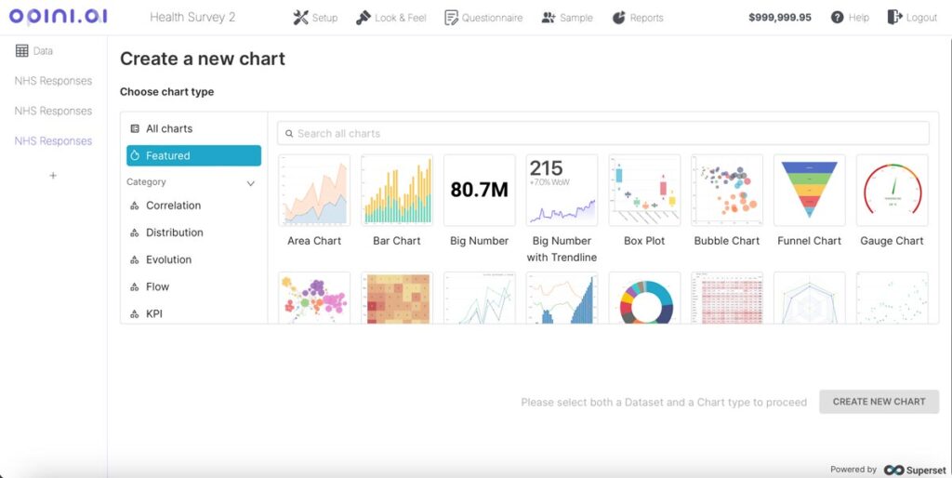Select the Funnel Chart thumbnail
Screen dimensions: 952x478
pyautogui.click(x=810, y=190)
